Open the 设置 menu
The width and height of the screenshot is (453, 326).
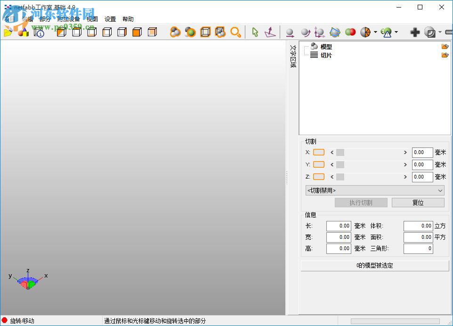pos(110,19)
